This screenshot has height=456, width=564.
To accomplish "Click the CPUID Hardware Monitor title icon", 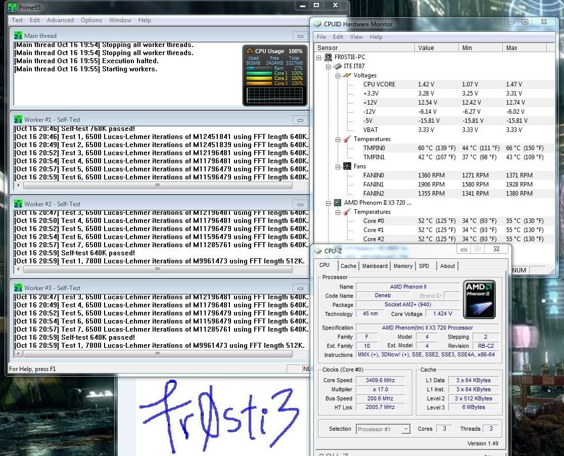I will (x=317, y=24).
